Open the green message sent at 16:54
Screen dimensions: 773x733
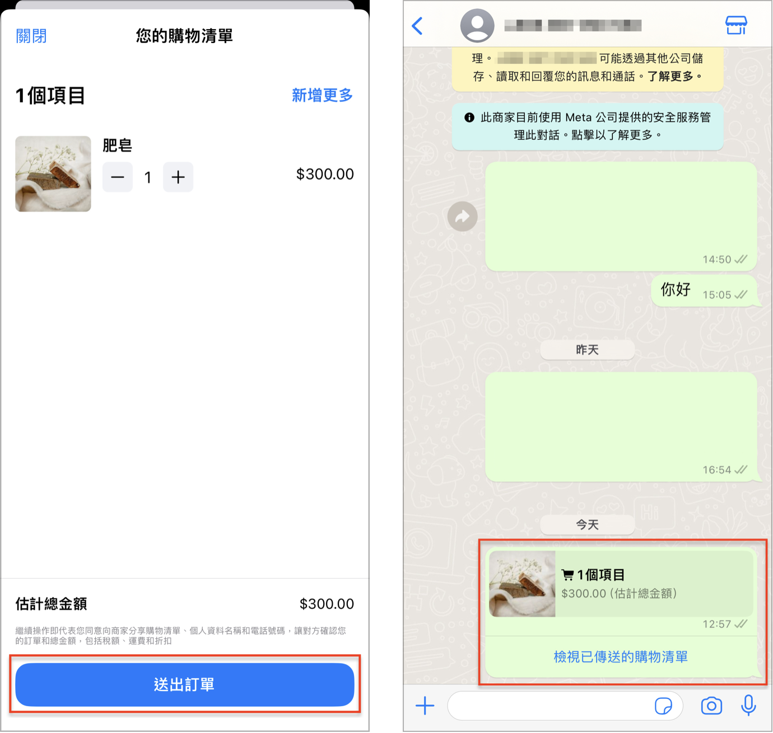coord(621,427)
